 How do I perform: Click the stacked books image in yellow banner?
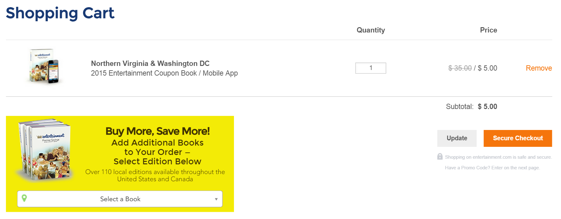[x=45, y=149]
